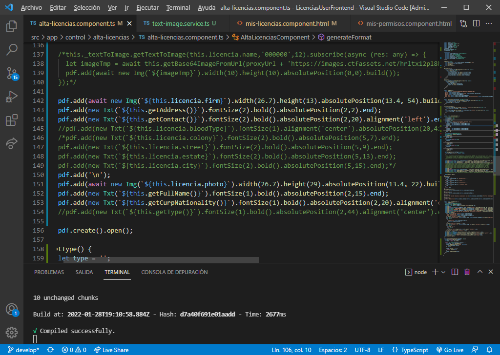Start Live Share from status bar

(x=112, y=350)
